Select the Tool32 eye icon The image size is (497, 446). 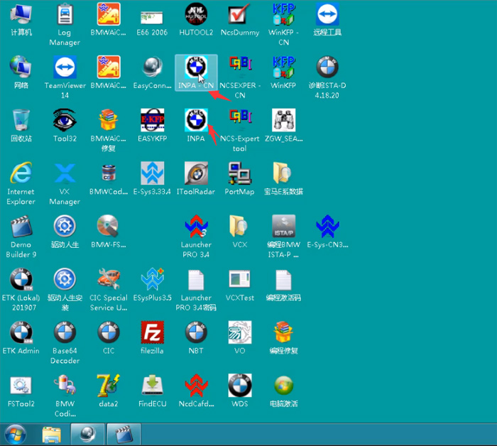click(65, 125)
